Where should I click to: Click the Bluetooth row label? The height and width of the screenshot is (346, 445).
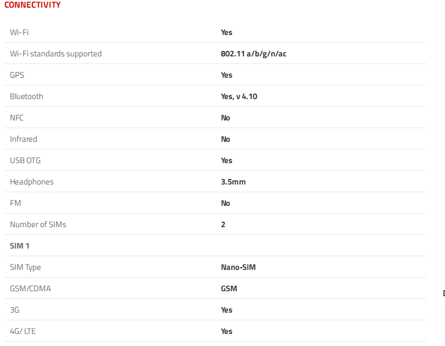pyautogui.click(x=26, y=96)
